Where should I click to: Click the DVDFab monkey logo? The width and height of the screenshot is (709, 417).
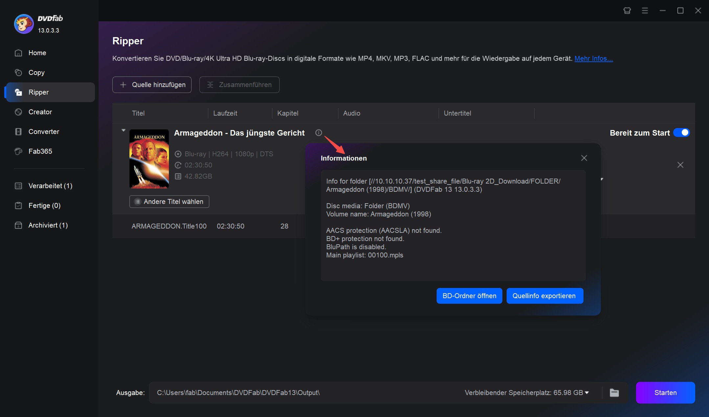pyautogui.click(x=24, y=24)
